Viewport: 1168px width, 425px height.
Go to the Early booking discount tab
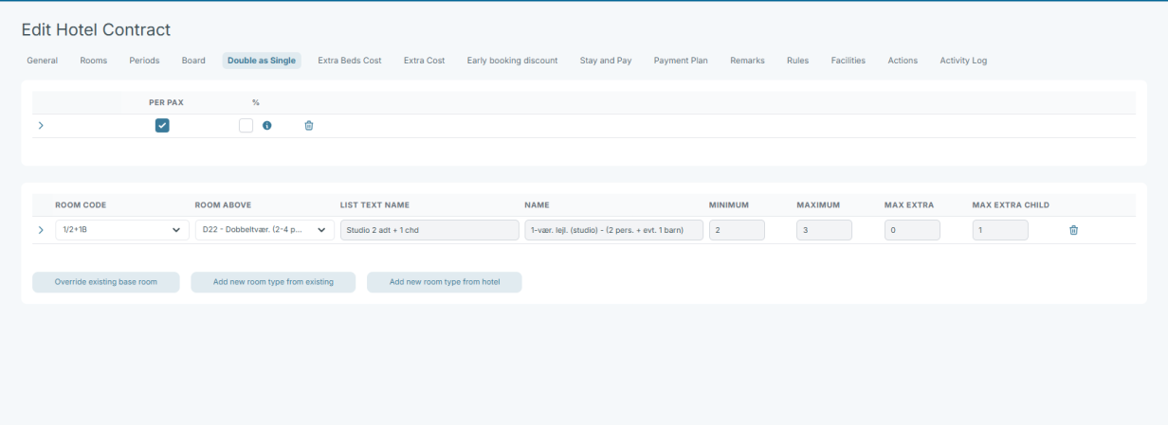coord(512,61)
